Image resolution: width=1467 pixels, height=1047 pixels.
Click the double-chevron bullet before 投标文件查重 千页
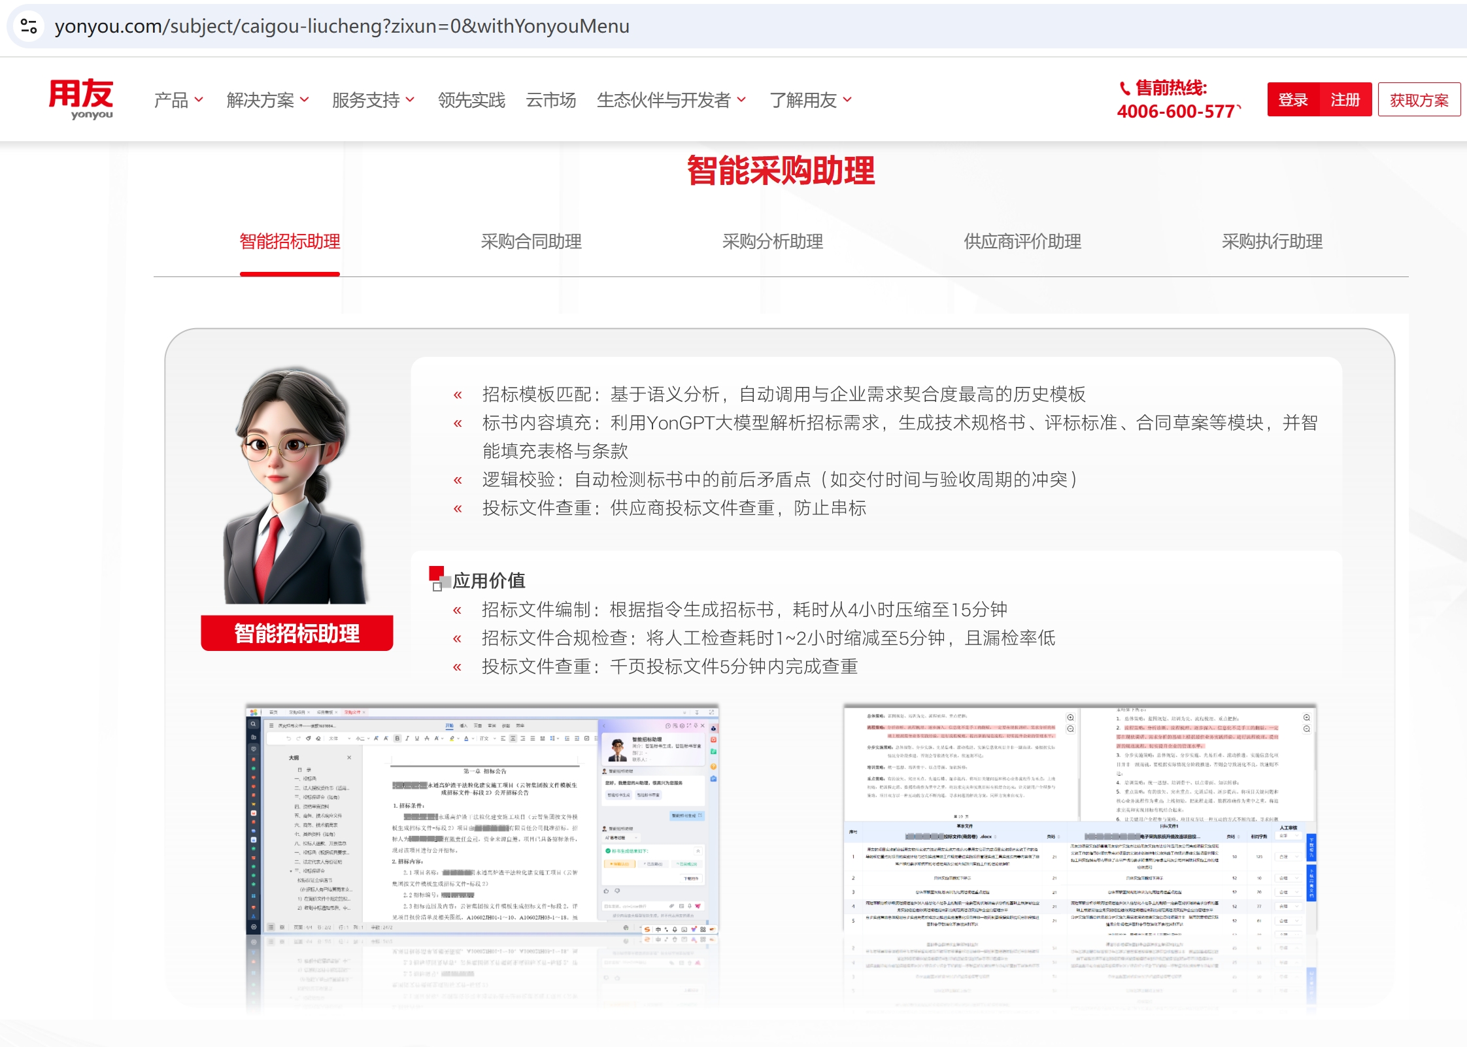point(458,667)
